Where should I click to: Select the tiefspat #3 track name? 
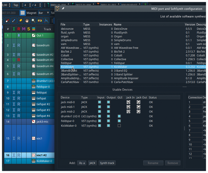[43, 110]
